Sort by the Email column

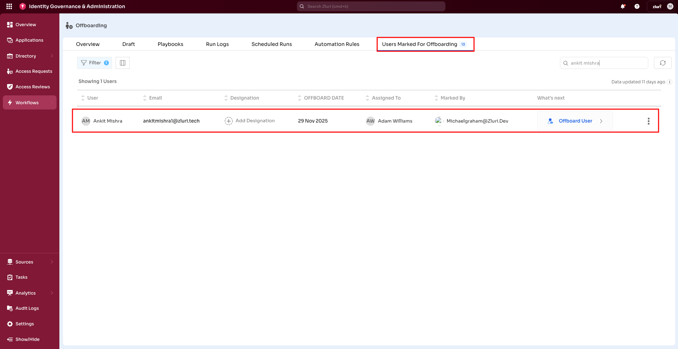point(145,98)
